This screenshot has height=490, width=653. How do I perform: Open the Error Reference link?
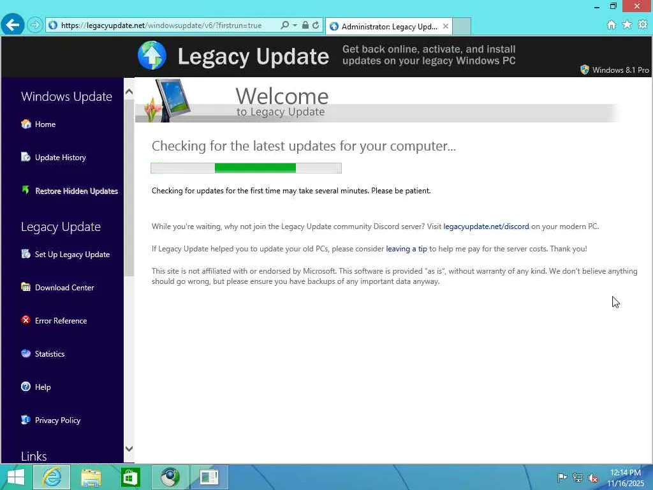61,321
